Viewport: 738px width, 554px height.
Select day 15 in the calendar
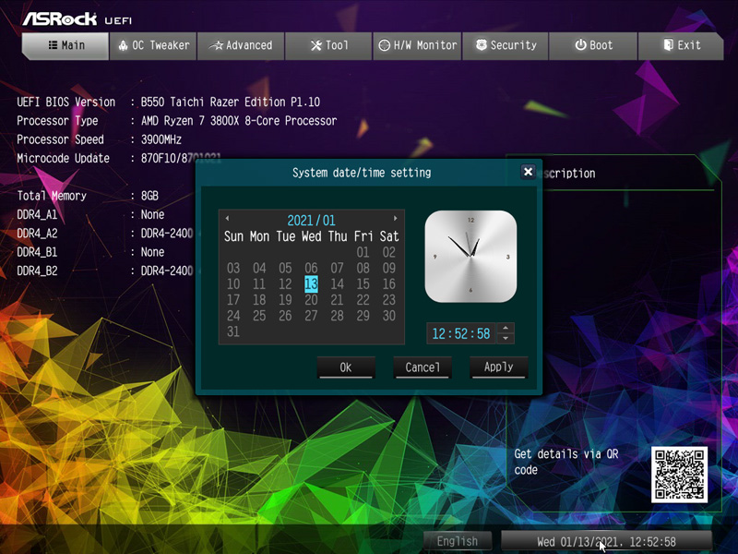coord(363,284)
